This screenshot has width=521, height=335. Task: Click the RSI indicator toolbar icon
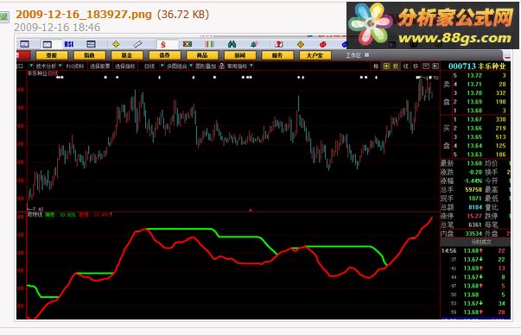coord(69,44)
